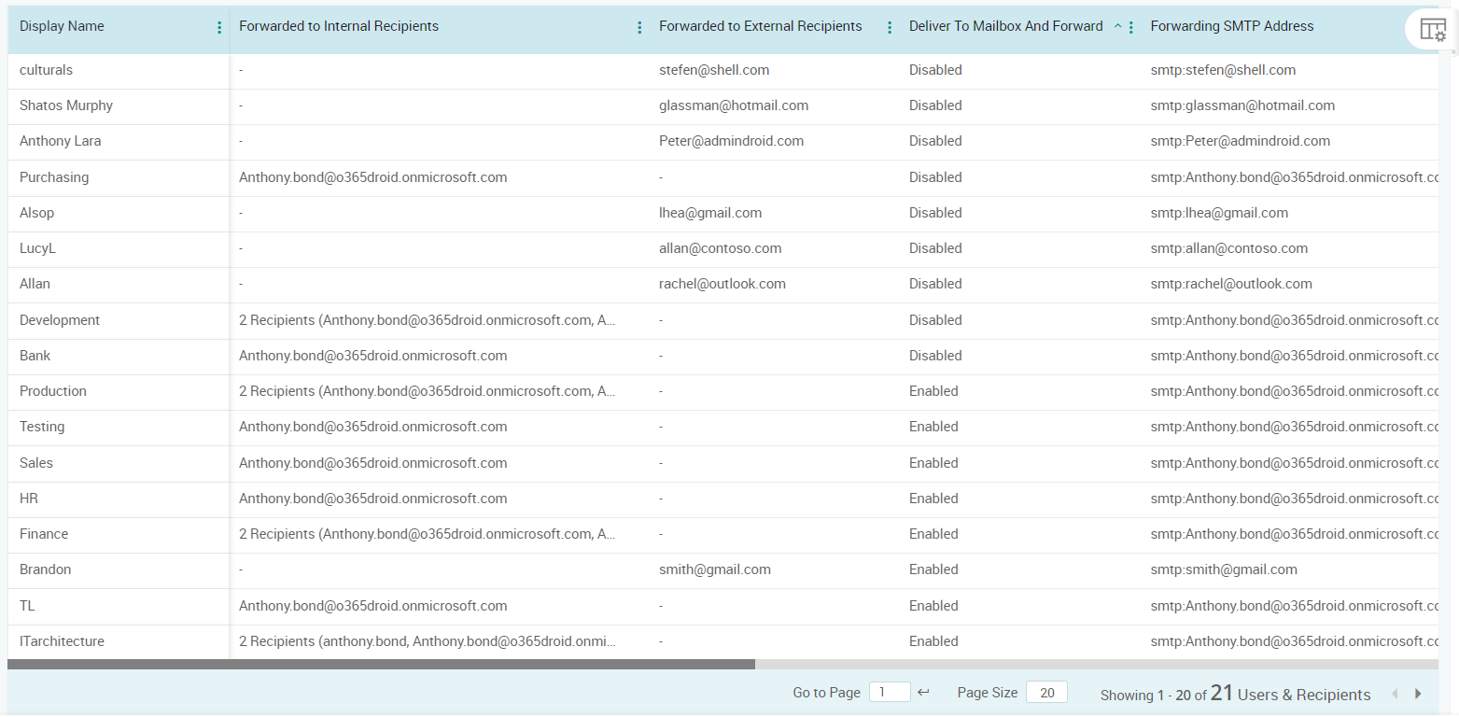The image size is (1459, 717).
Task: Select smtp:stefen@shell.com forwarding address
Action: 1223,70
